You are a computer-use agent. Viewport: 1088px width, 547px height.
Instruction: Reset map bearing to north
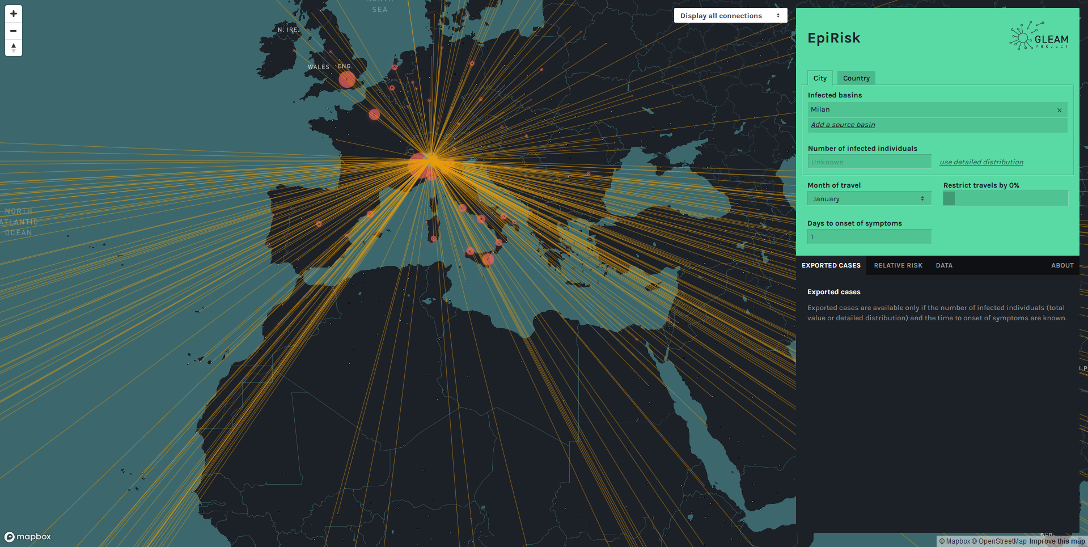14,48
